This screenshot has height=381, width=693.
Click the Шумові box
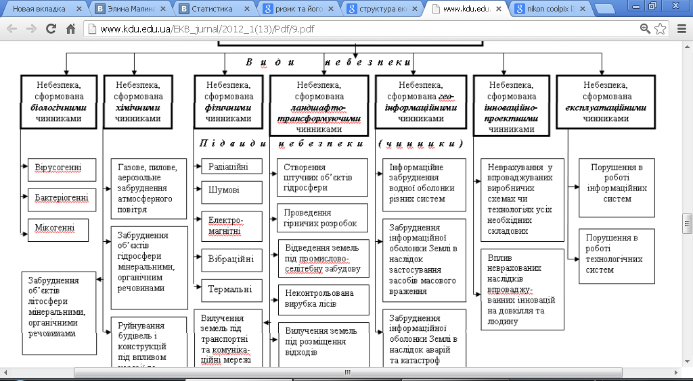click(231, 193)
